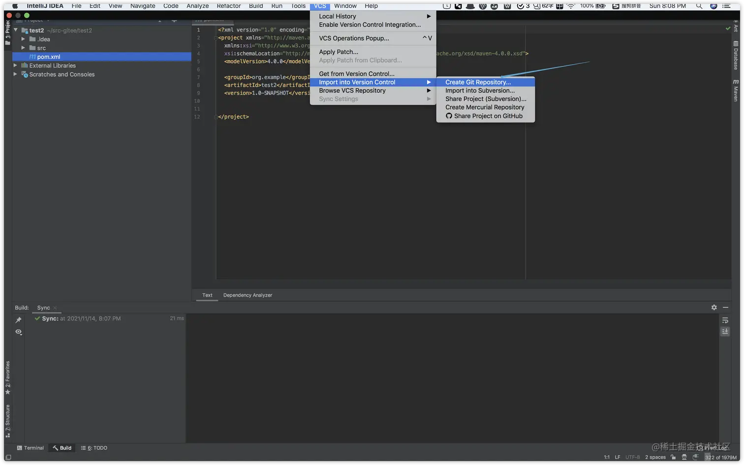Hide the Build tool window
The height and width of the screenshot is (465, 744).
pos(725,308)
